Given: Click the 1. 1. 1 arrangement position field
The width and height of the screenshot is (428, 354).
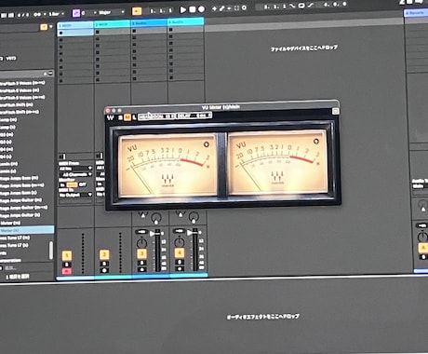Looking at the screenshot, I should tap(161, 11).
